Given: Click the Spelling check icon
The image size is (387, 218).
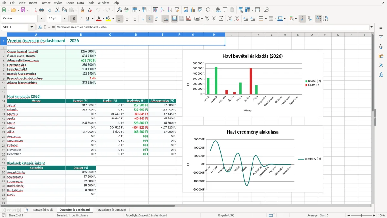Looking at the screenshot, I should [126, 10].
